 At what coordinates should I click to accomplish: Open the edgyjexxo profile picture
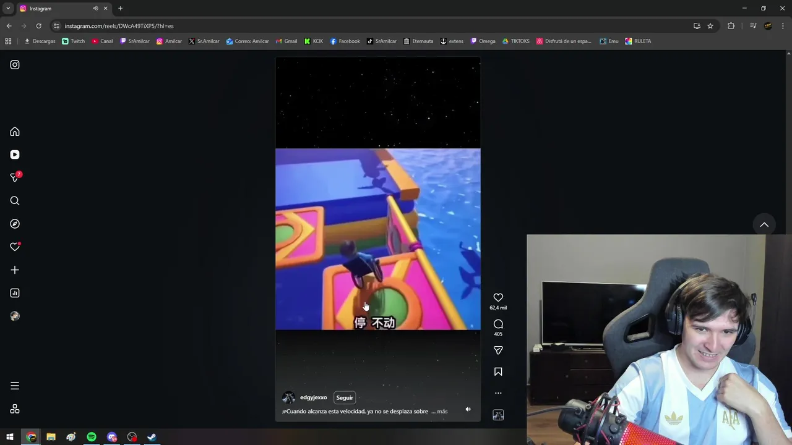[288, 397]
